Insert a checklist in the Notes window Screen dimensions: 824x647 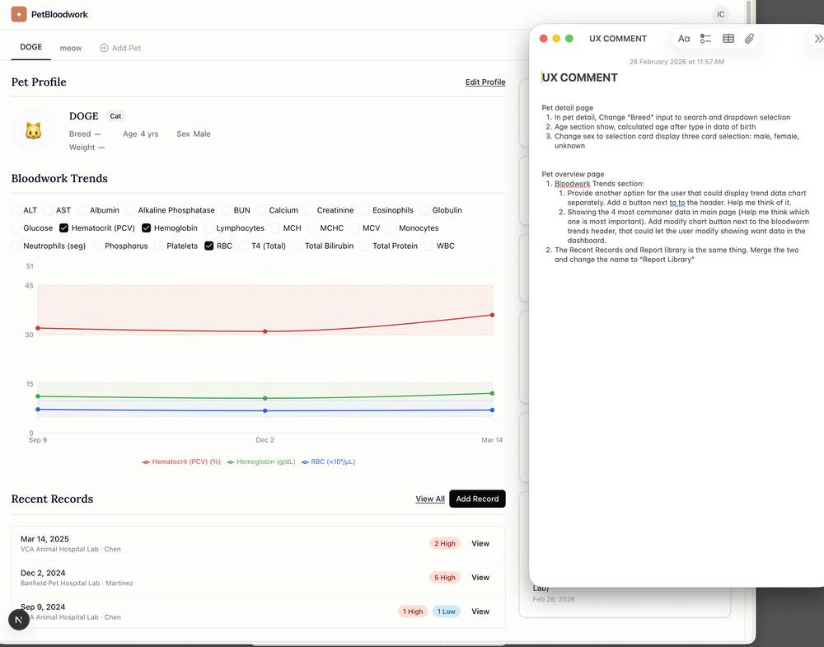[x=705, y=39]
